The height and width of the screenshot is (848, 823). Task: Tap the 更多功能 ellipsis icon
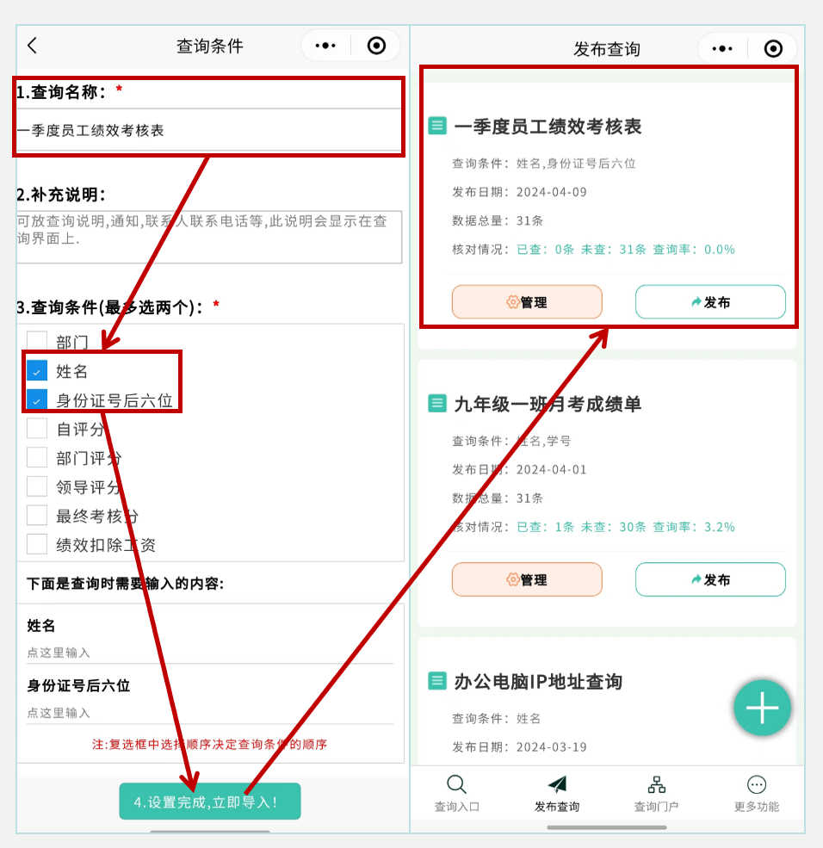tap(757, 784)
